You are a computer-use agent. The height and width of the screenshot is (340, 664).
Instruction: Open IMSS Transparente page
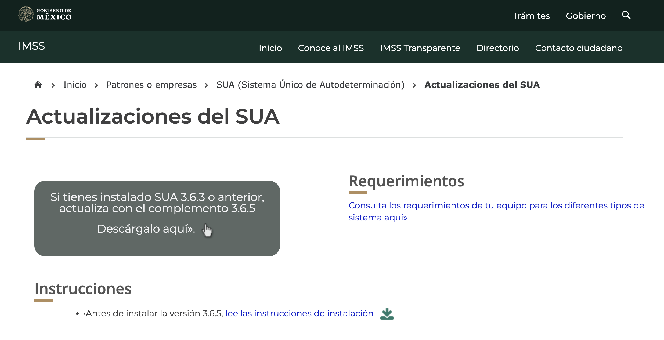click(420, 48)
